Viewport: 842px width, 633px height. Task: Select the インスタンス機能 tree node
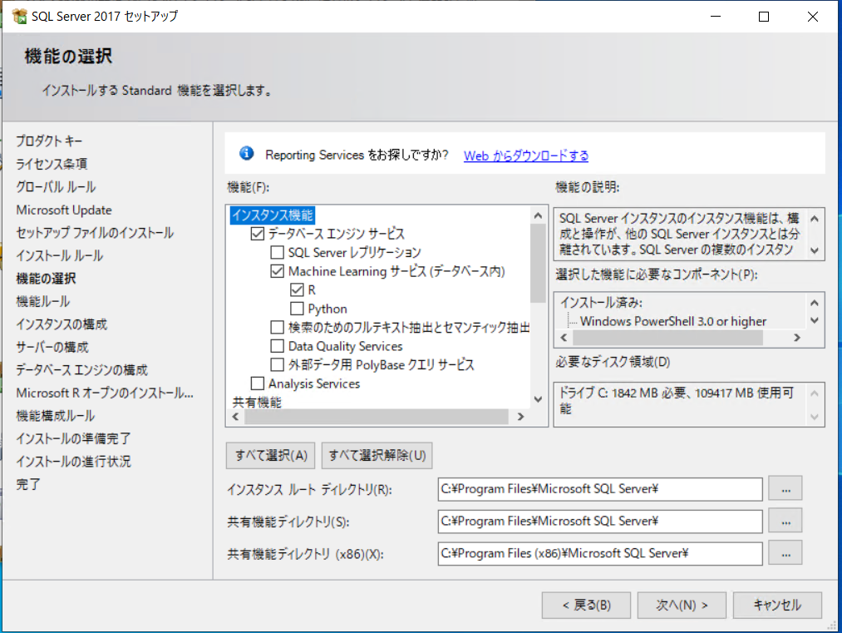click(x=273, y=215)
